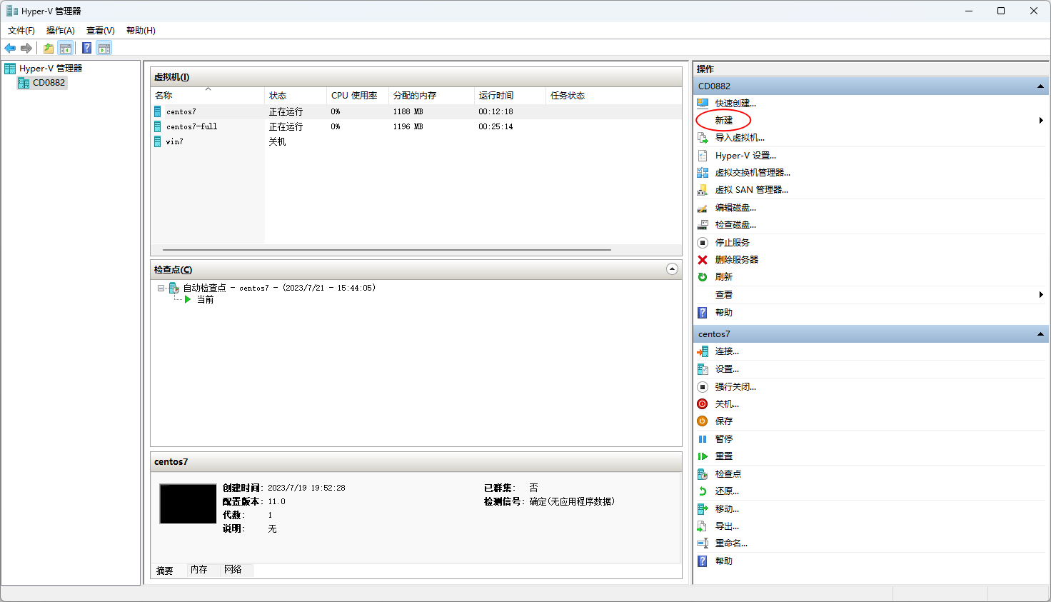
Task: Click the Hyper-V 设置 icon
Action: (x=703, y=155)
